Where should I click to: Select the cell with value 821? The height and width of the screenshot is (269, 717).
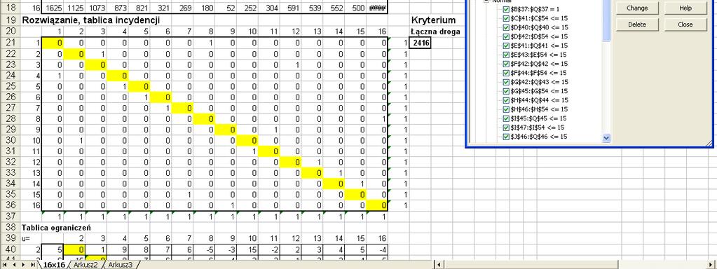click(139, 8)
